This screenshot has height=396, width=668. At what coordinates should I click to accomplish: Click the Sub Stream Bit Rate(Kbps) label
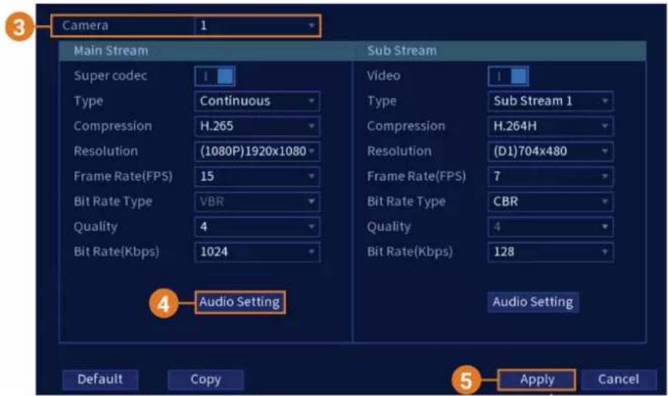pyautogui.click(x=410, y=252)
